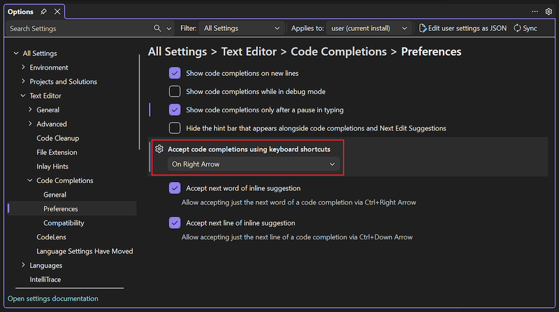Select General under Code Completions
This screenshot has height=312, width=559.
point(55,195)
